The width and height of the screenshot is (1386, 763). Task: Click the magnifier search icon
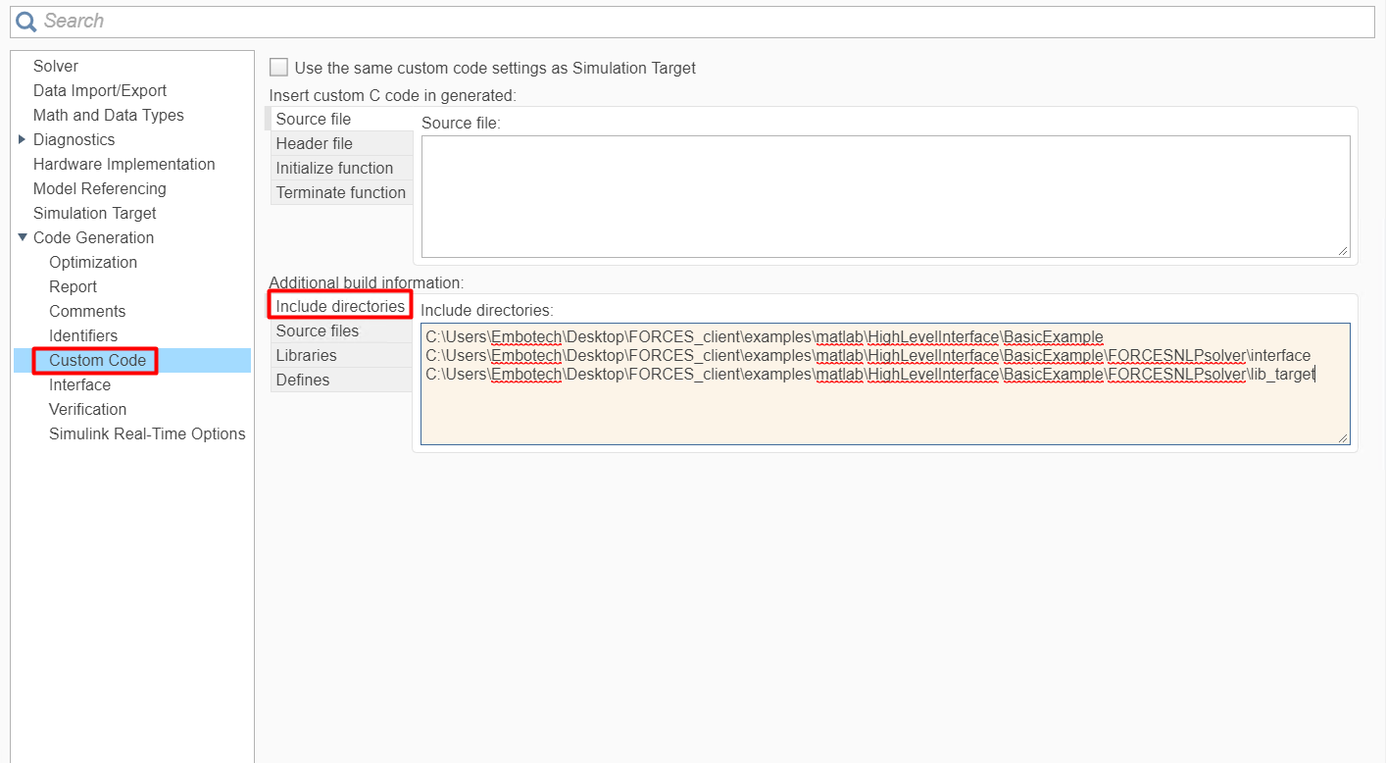point(26,22)
